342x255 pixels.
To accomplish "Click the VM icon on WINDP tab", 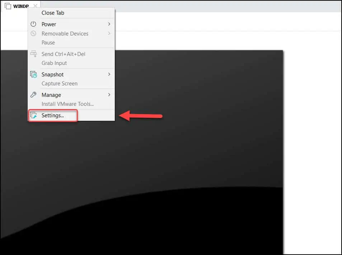I will tap(8, 6).
